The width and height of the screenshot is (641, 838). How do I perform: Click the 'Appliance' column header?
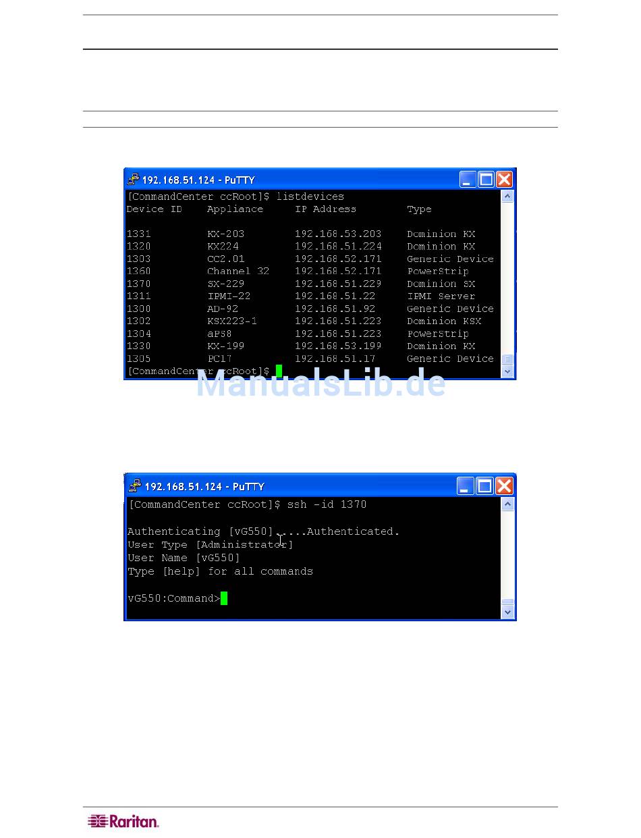[x=235, y=209]
